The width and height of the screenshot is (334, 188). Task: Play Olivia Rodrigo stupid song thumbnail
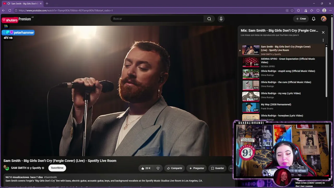[251, 74]
